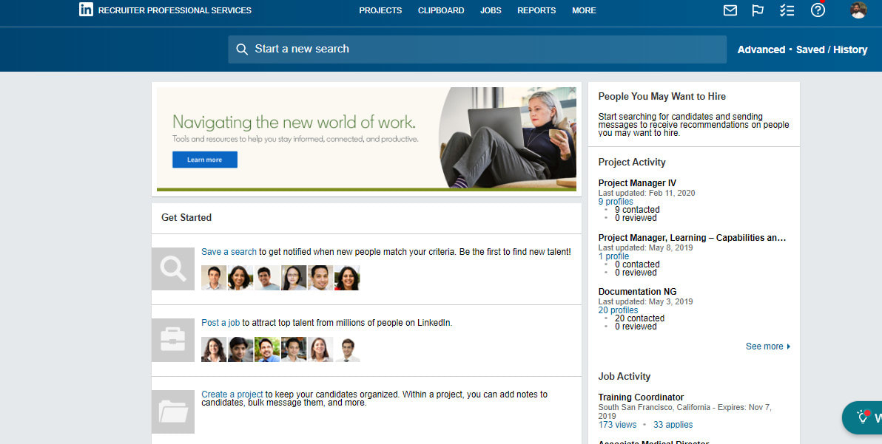Click the Project Activity heading
Viewport: 882px width, 444px height.
(632, 163)
